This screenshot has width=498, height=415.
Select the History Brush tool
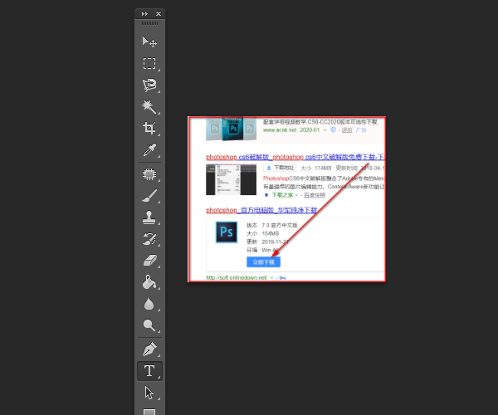(x=149, y=239)
